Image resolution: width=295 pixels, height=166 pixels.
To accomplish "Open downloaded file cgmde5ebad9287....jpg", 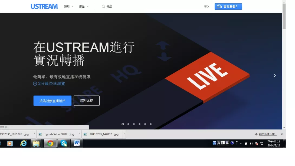I will [x=57, y=134].
